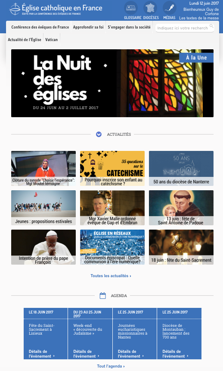Open the 50 ans du diocèse de Nanterre article
Viewport: 223px width, 371px height.
pos(181,168)
